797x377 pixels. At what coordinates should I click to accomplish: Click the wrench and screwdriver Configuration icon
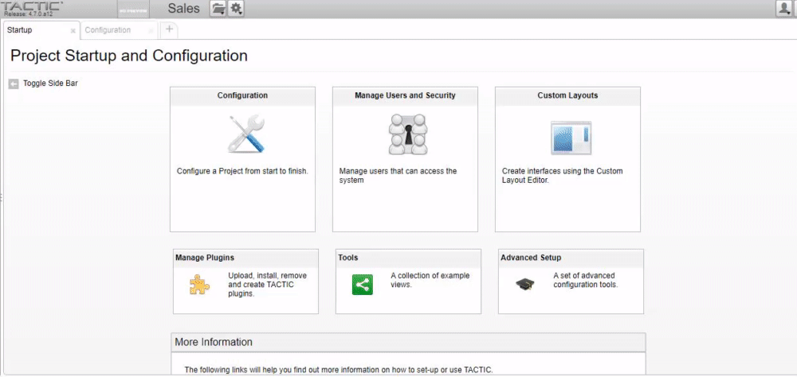[x=246, y=134]
